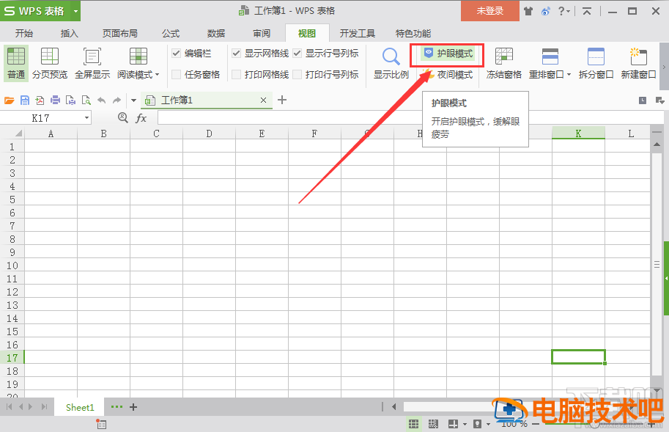Select column K header

(578, 133)
